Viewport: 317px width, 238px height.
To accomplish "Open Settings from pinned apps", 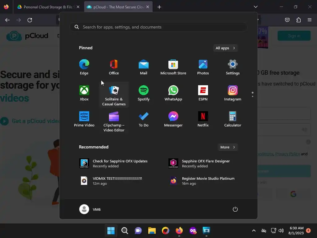I will [233, 67].
